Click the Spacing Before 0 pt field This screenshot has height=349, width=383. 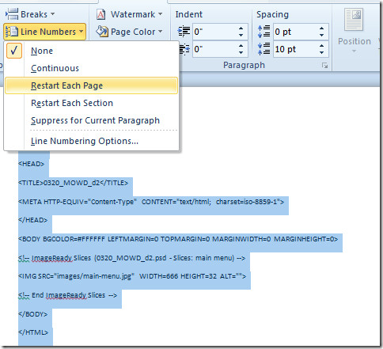coord(295,32)
